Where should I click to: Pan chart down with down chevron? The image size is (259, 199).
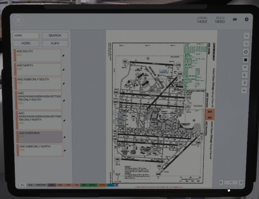click(x=244, y=90)
